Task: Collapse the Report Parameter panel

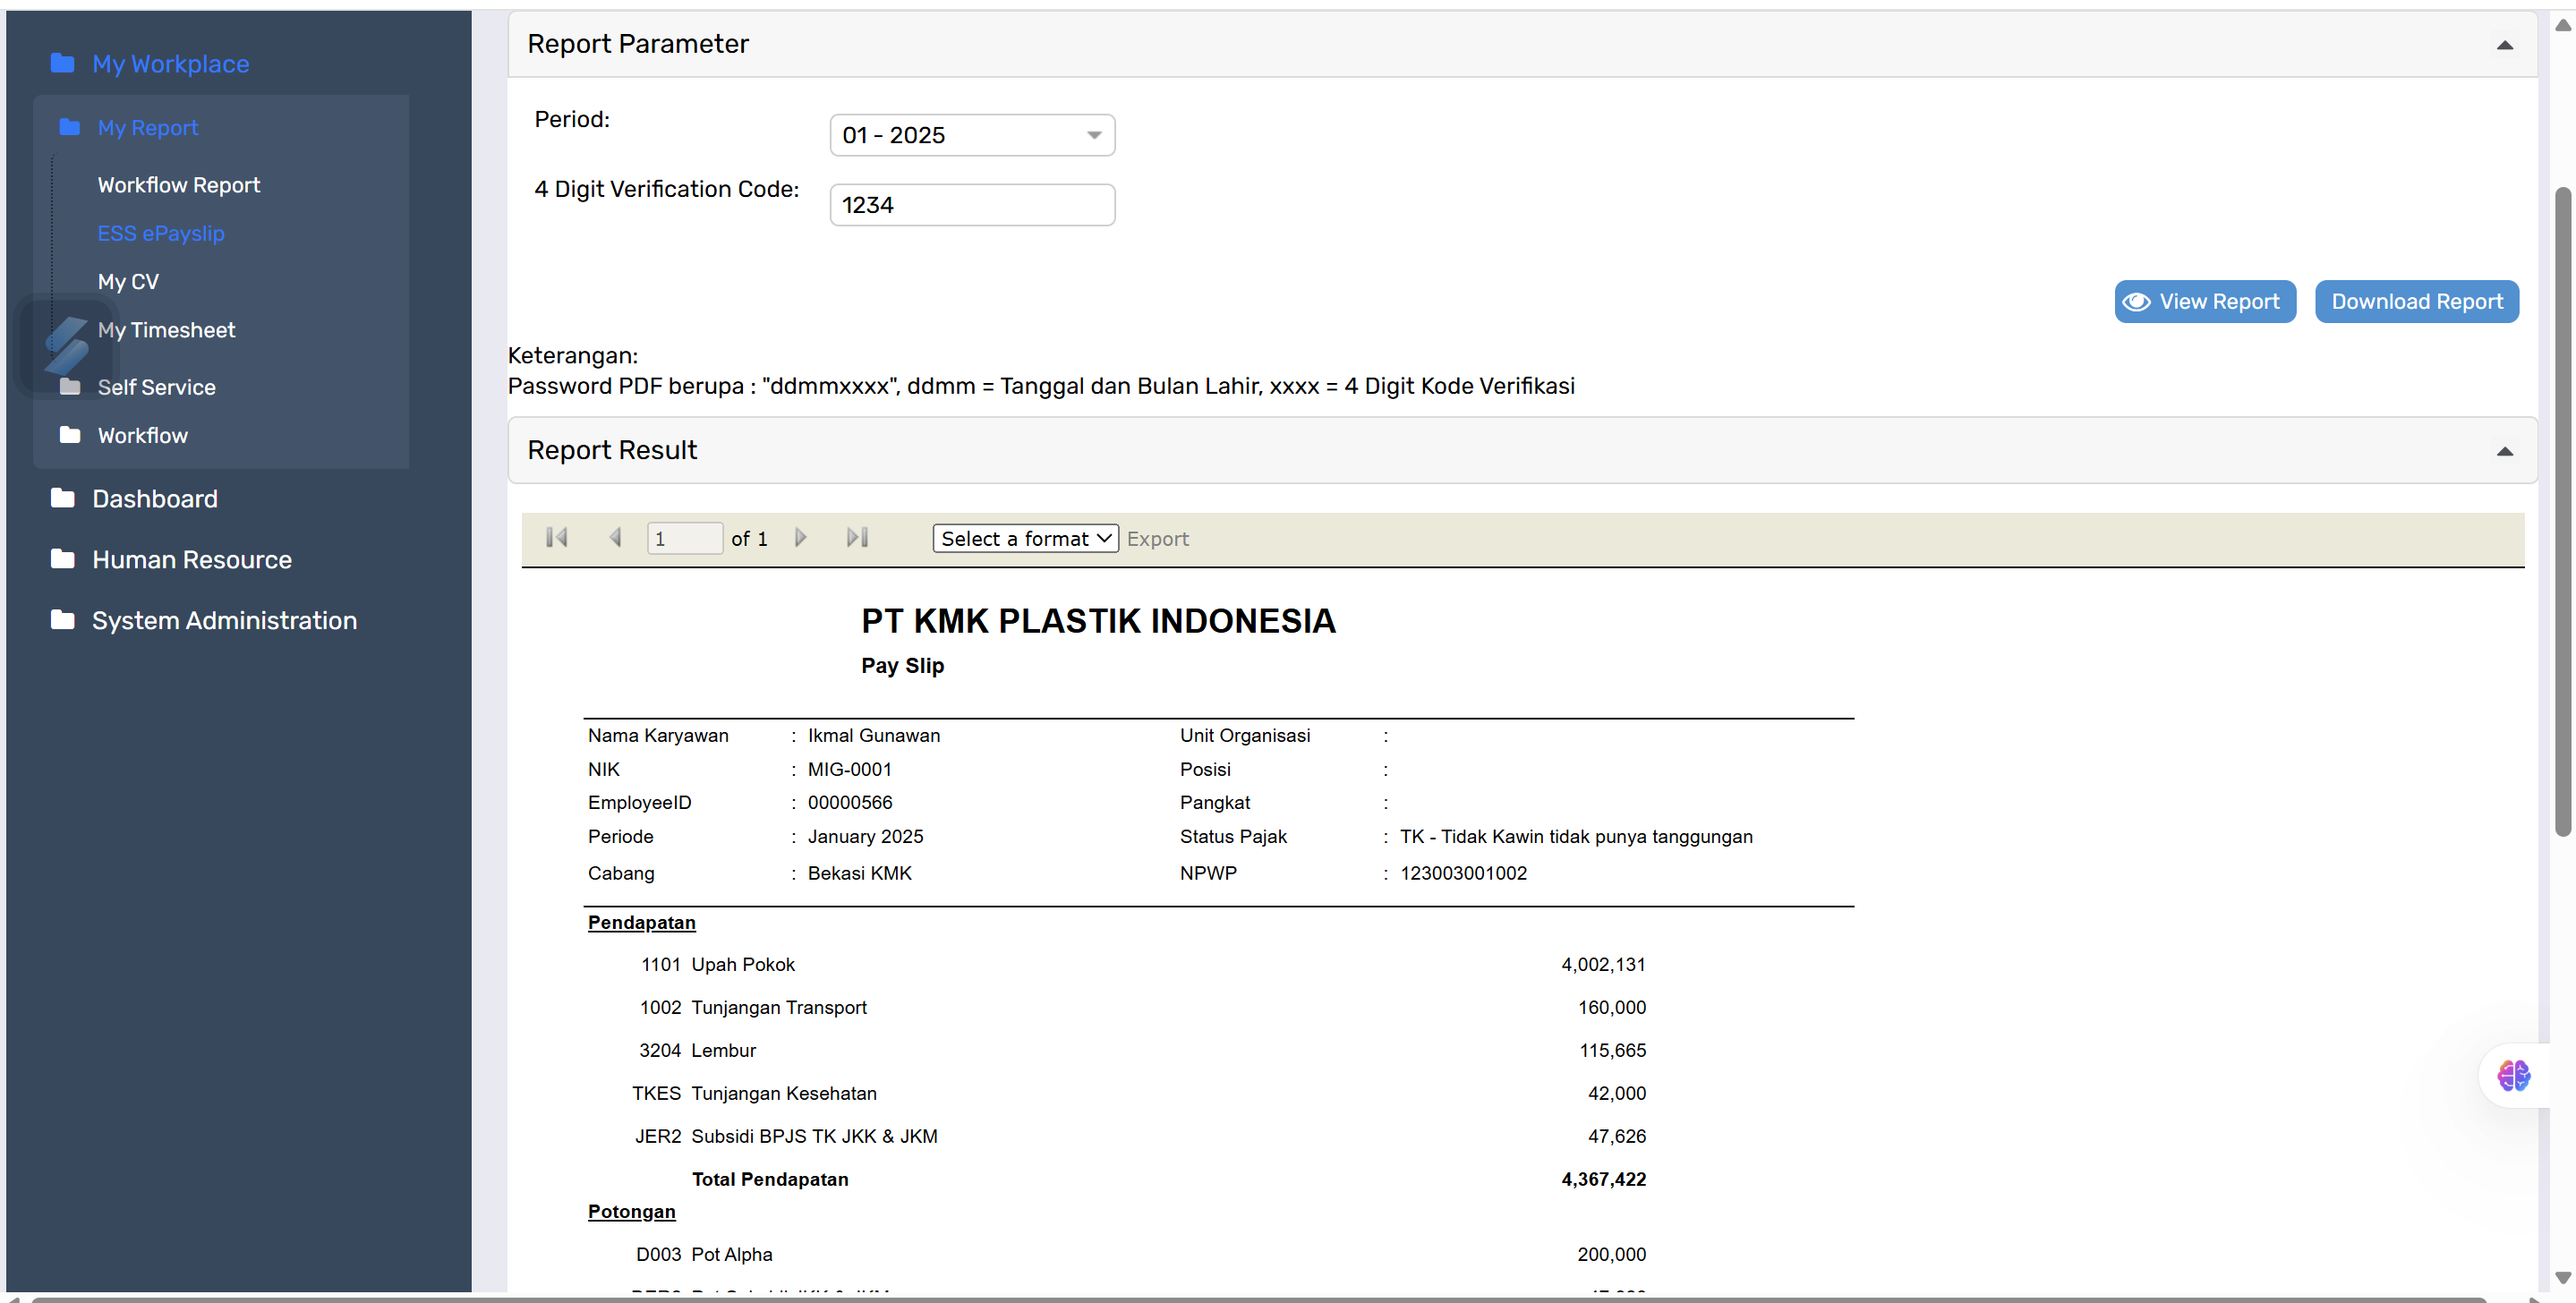Action: [x=2505, y=45]
